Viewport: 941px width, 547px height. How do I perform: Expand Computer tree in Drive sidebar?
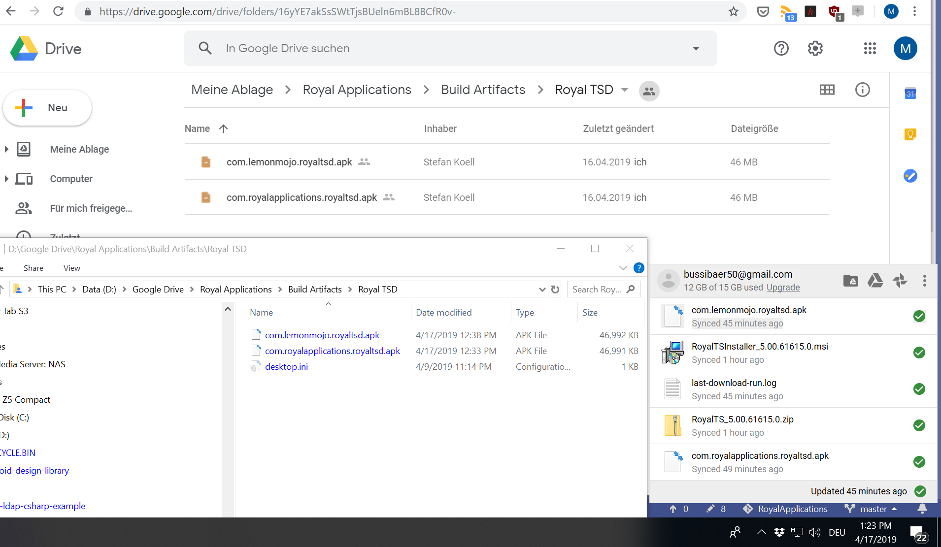pyautogui.click(x=6, y=179)
